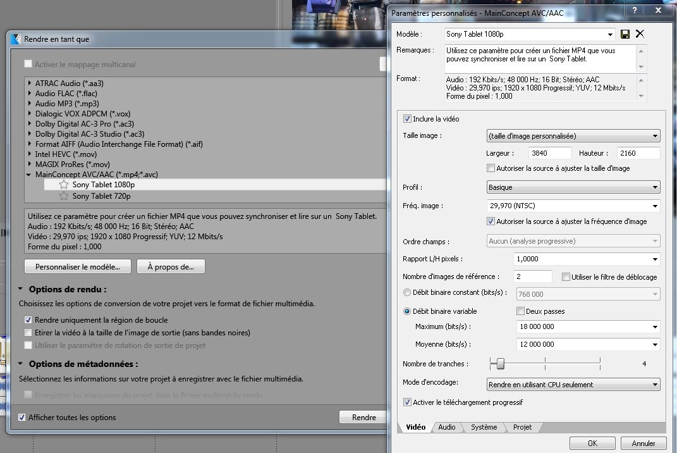Open the Mode d'encodage dropdown

tap(573, 385)
